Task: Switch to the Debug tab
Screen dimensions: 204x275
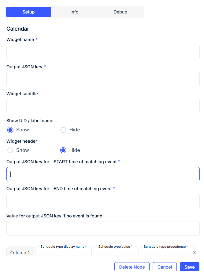Action: pyautogui.click(x=120, y=12)
